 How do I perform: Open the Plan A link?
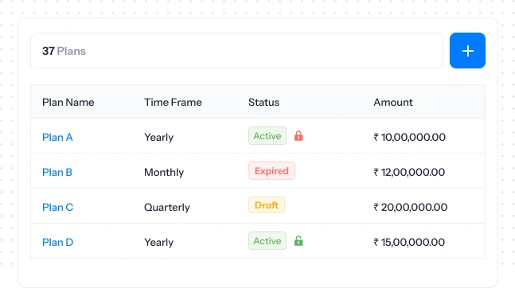57,138
